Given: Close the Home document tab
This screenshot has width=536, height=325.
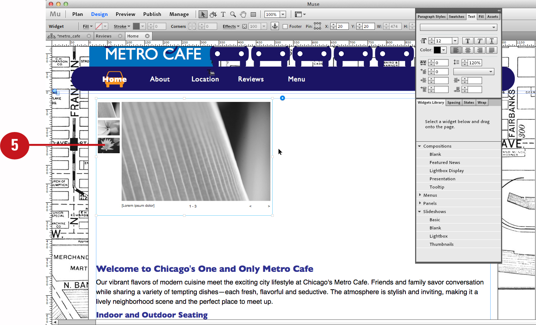Looking at the screenshot, I should 147,36.
